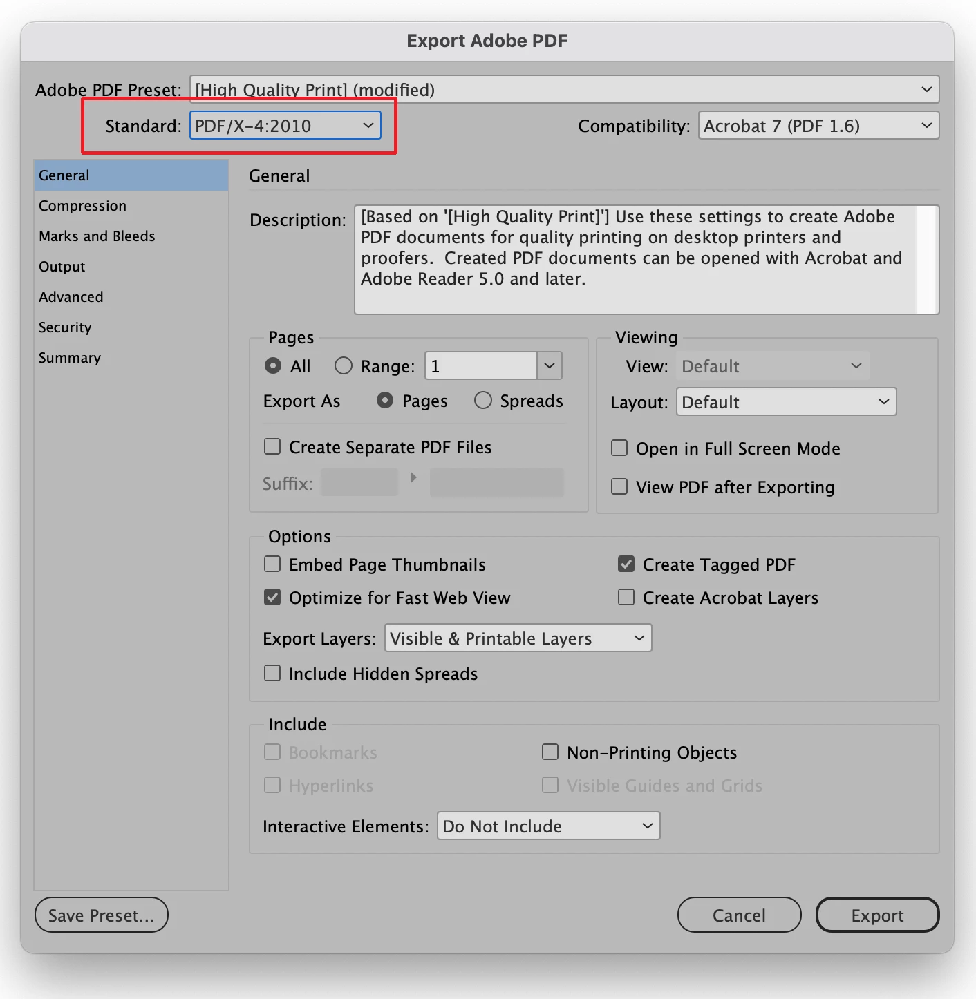Enable Create Acrobat Layers checkbox
This screenshot has height=999, width=976.
[626, 598]
